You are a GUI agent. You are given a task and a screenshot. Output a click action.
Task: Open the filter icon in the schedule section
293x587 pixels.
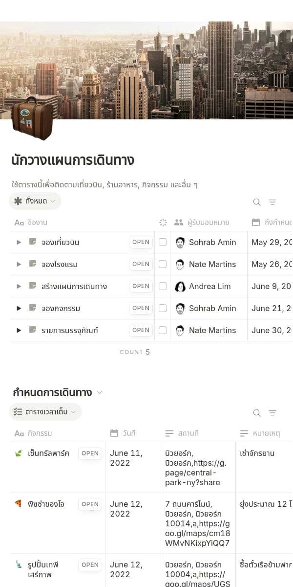click(x=272, y=413)
